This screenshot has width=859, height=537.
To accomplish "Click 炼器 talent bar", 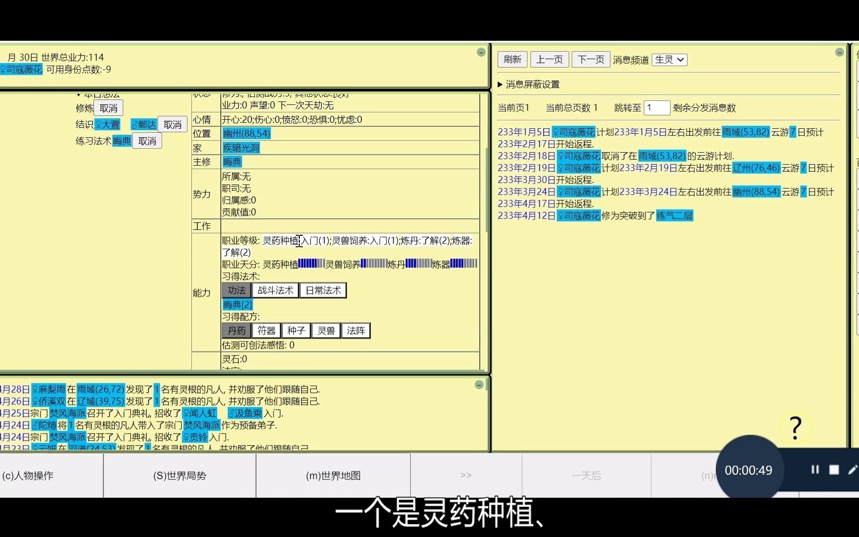I will click(464, 264).
